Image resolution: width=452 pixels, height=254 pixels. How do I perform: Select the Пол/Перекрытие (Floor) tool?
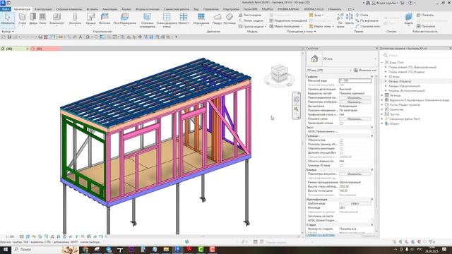(x=124, y=19)
